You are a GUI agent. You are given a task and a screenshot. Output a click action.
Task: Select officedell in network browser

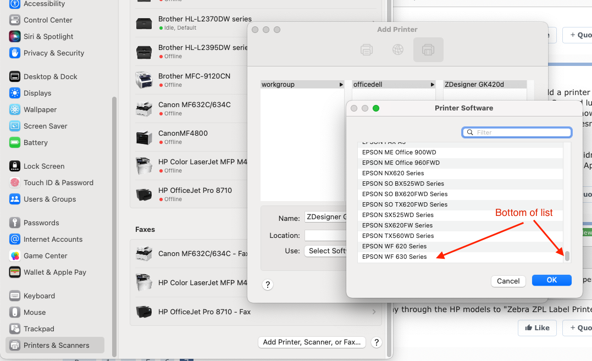pos(394,85)
